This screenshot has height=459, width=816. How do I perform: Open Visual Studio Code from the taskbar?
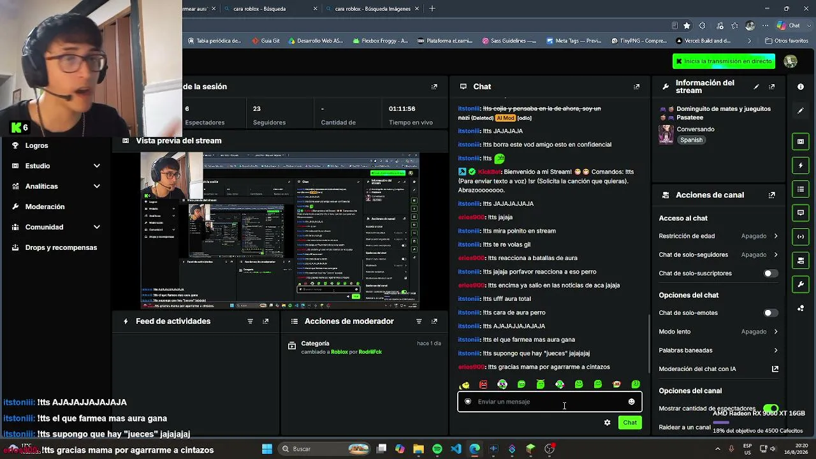point(456,449)
